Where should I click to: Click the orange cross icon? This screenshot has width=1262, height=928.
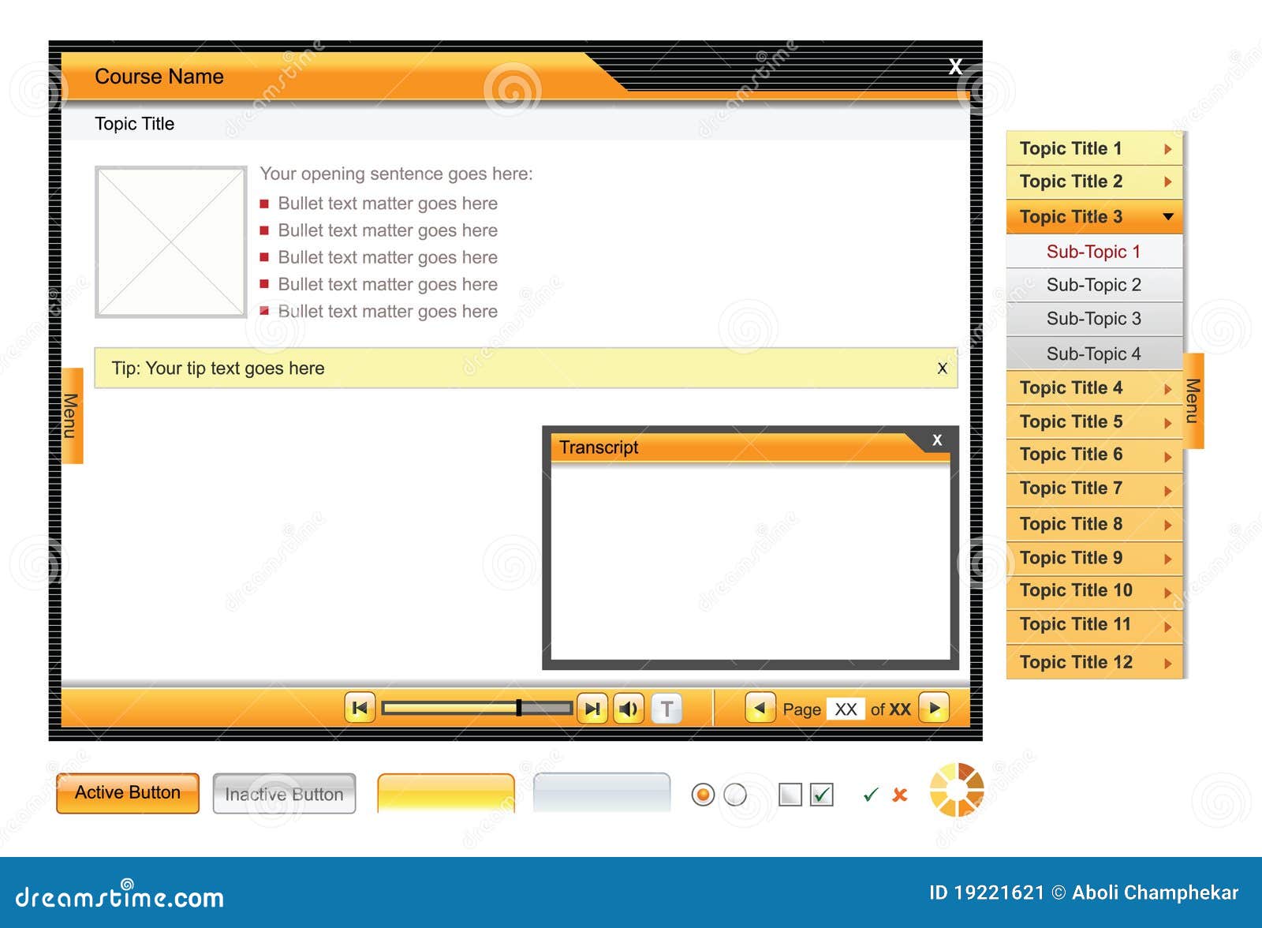[898, 796]
